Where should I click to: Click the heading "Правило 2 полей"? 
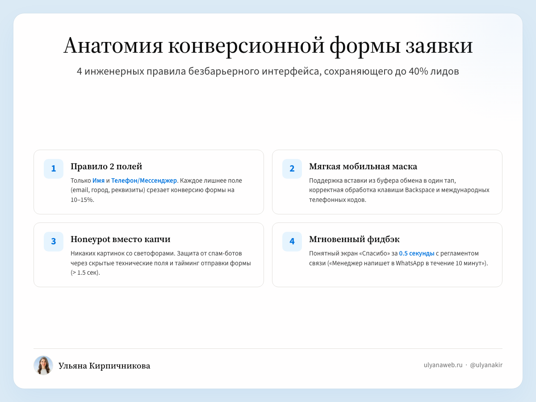[106, 167]
